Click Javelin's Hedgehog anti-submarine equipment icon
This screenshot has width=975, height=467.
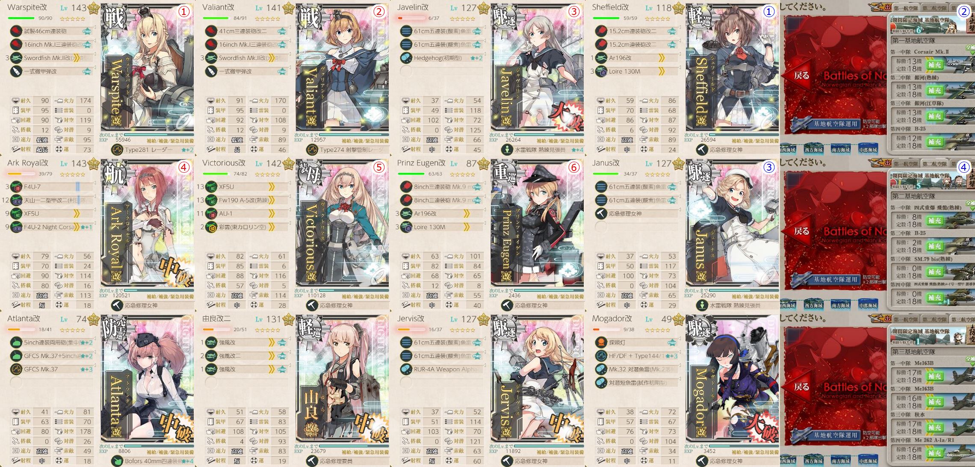coord(406,58)
